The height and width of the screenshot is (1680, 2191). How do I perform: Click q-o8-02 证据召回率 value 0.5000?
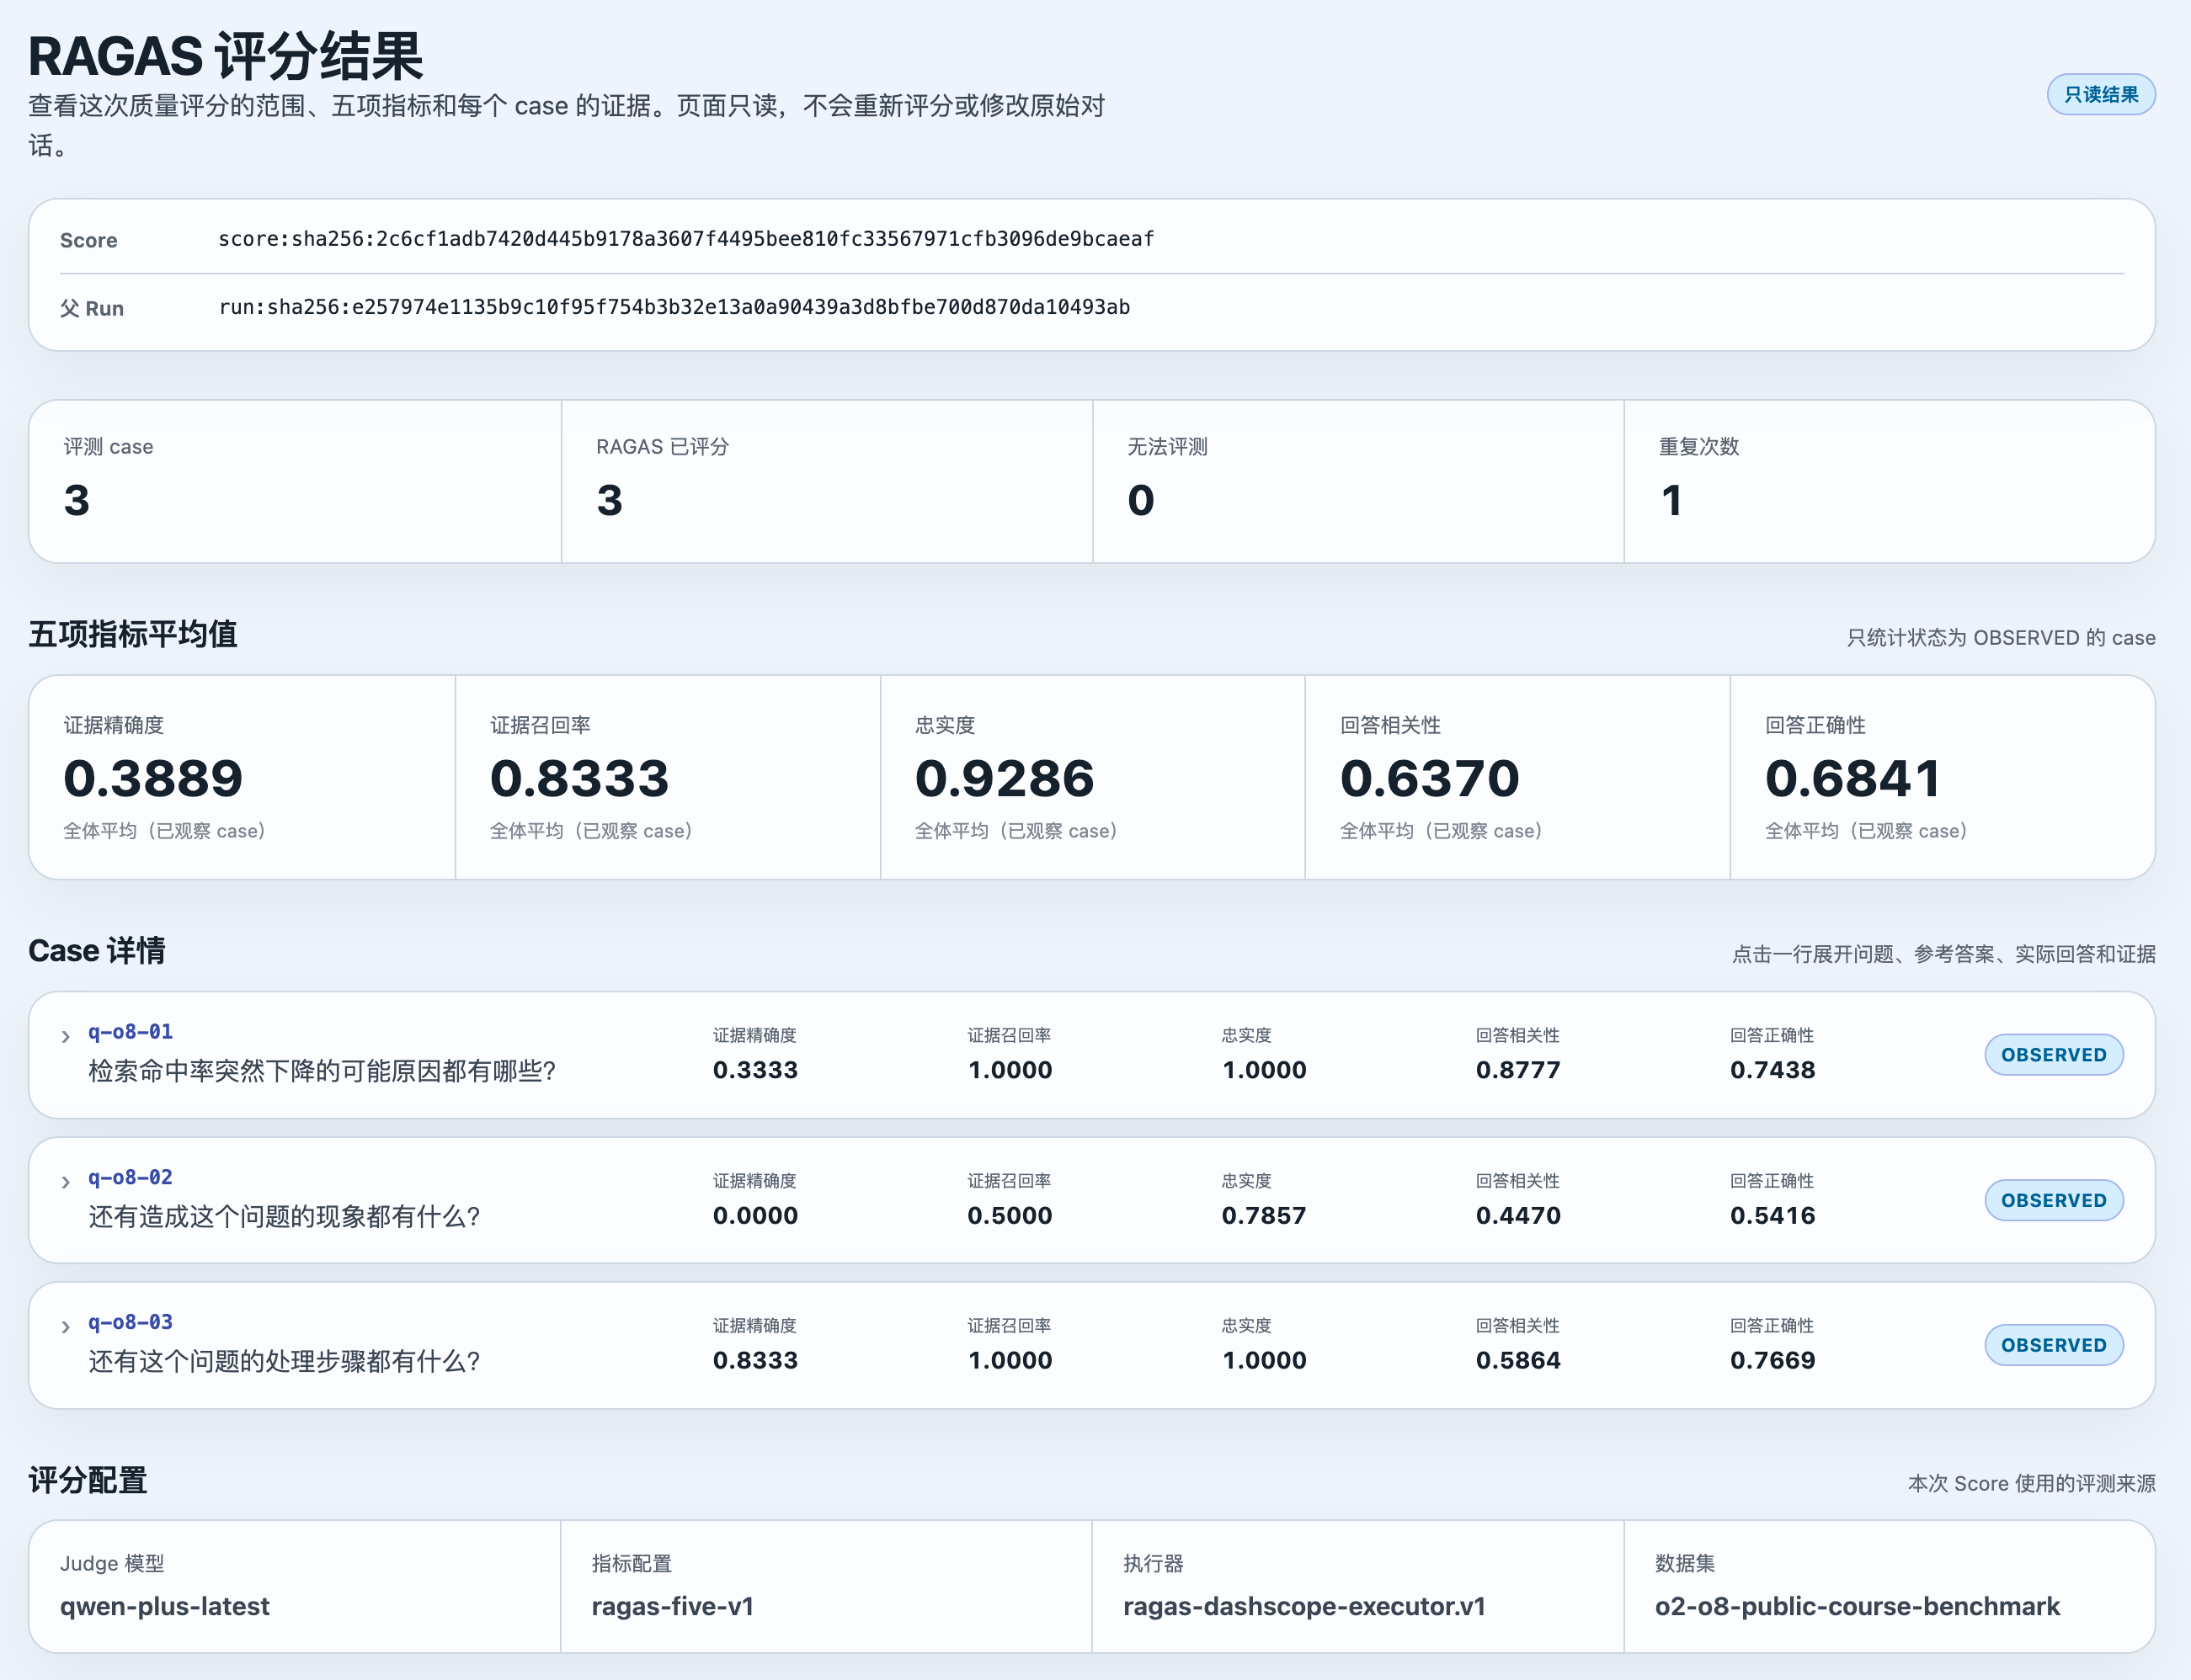click(x=1010, y=1216)
